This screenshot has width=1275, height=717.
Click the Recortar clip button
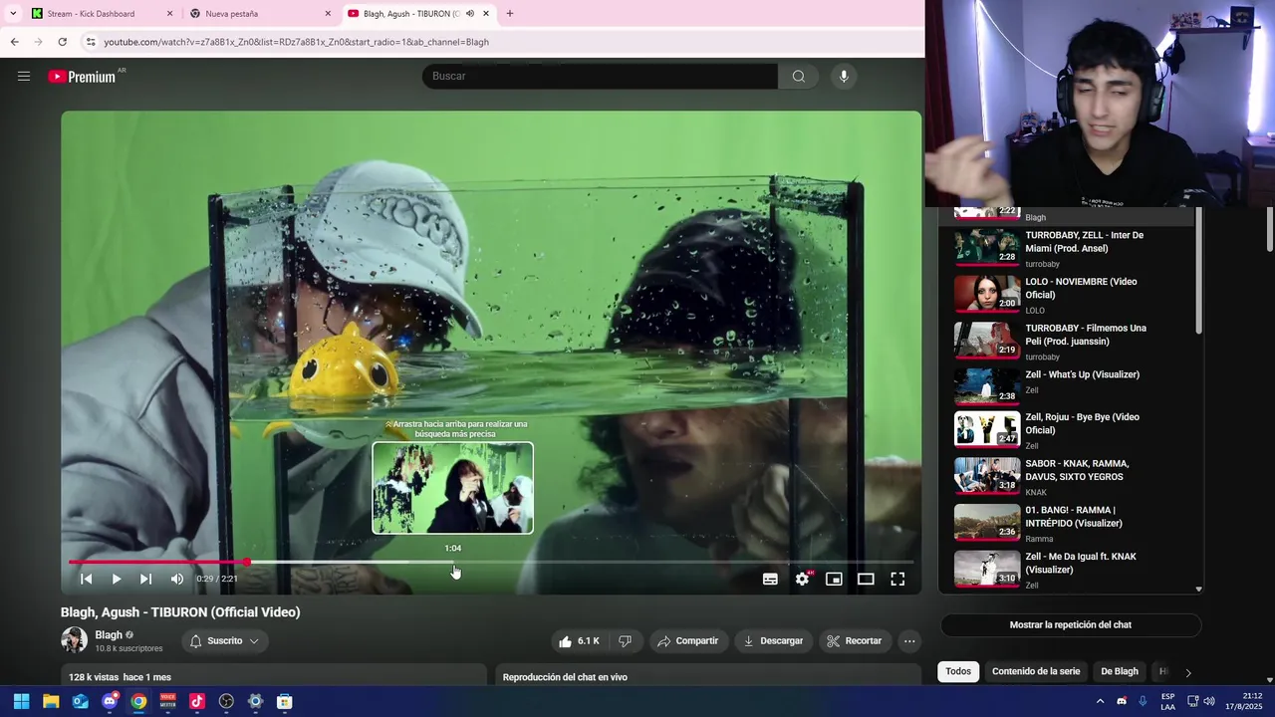[x=855, y=641]
